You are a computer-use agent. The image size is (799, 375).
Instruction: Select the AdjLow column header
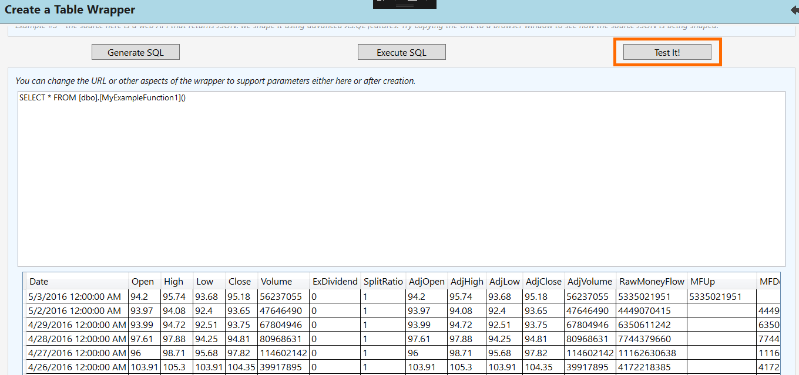(505, 282)
